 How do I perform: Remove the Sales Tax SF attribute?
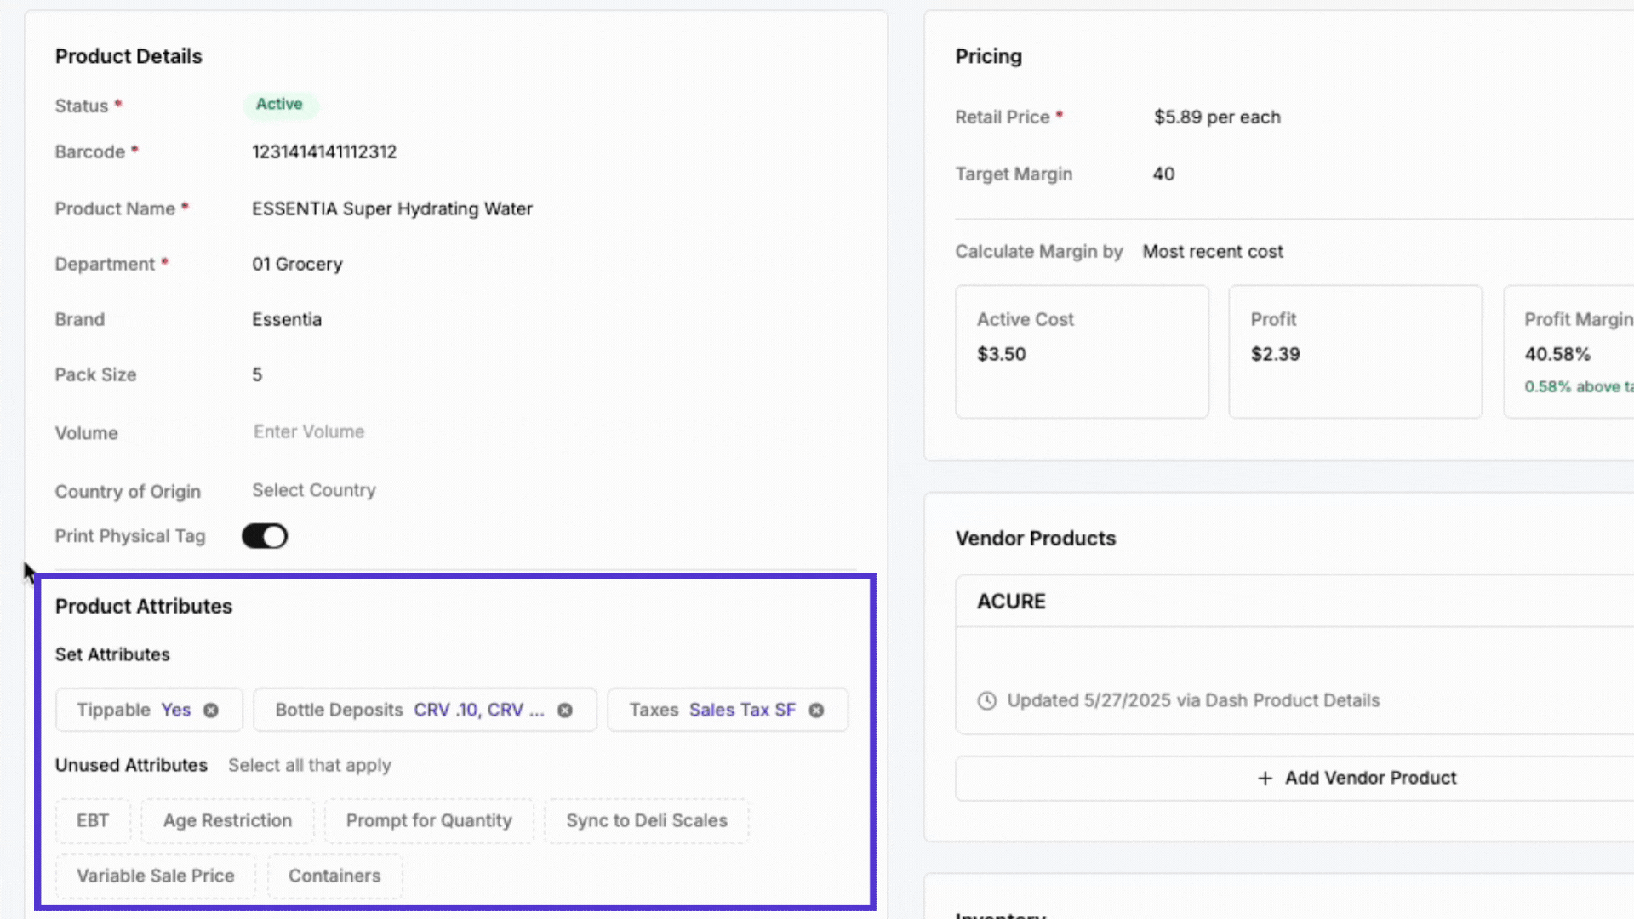[x=816, y=710]
